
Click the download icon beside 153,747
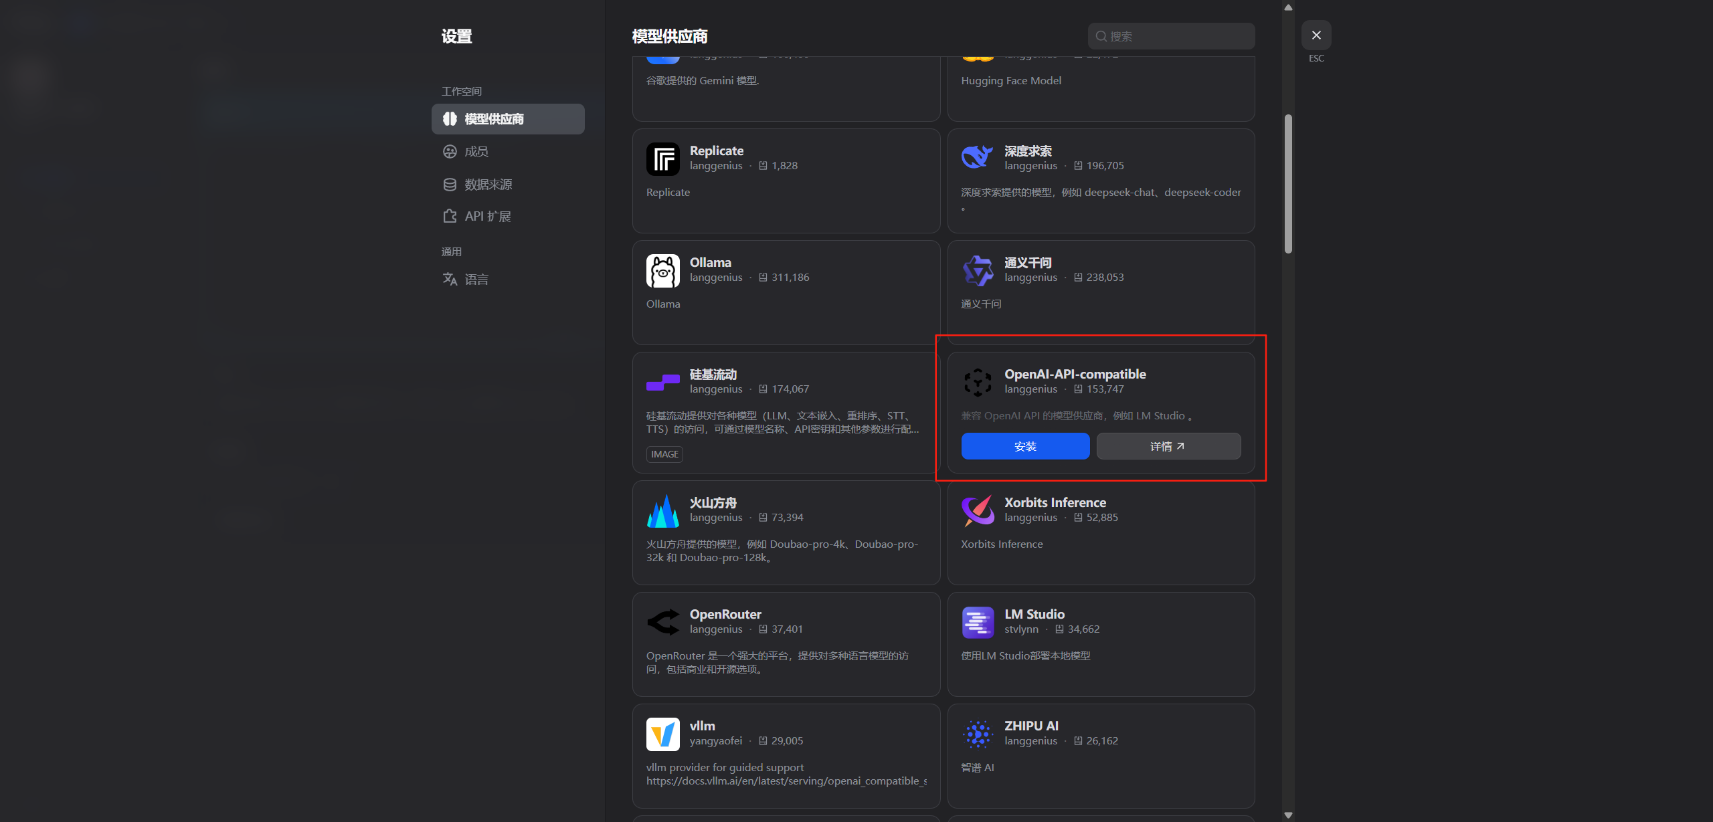coord(1078,389)
